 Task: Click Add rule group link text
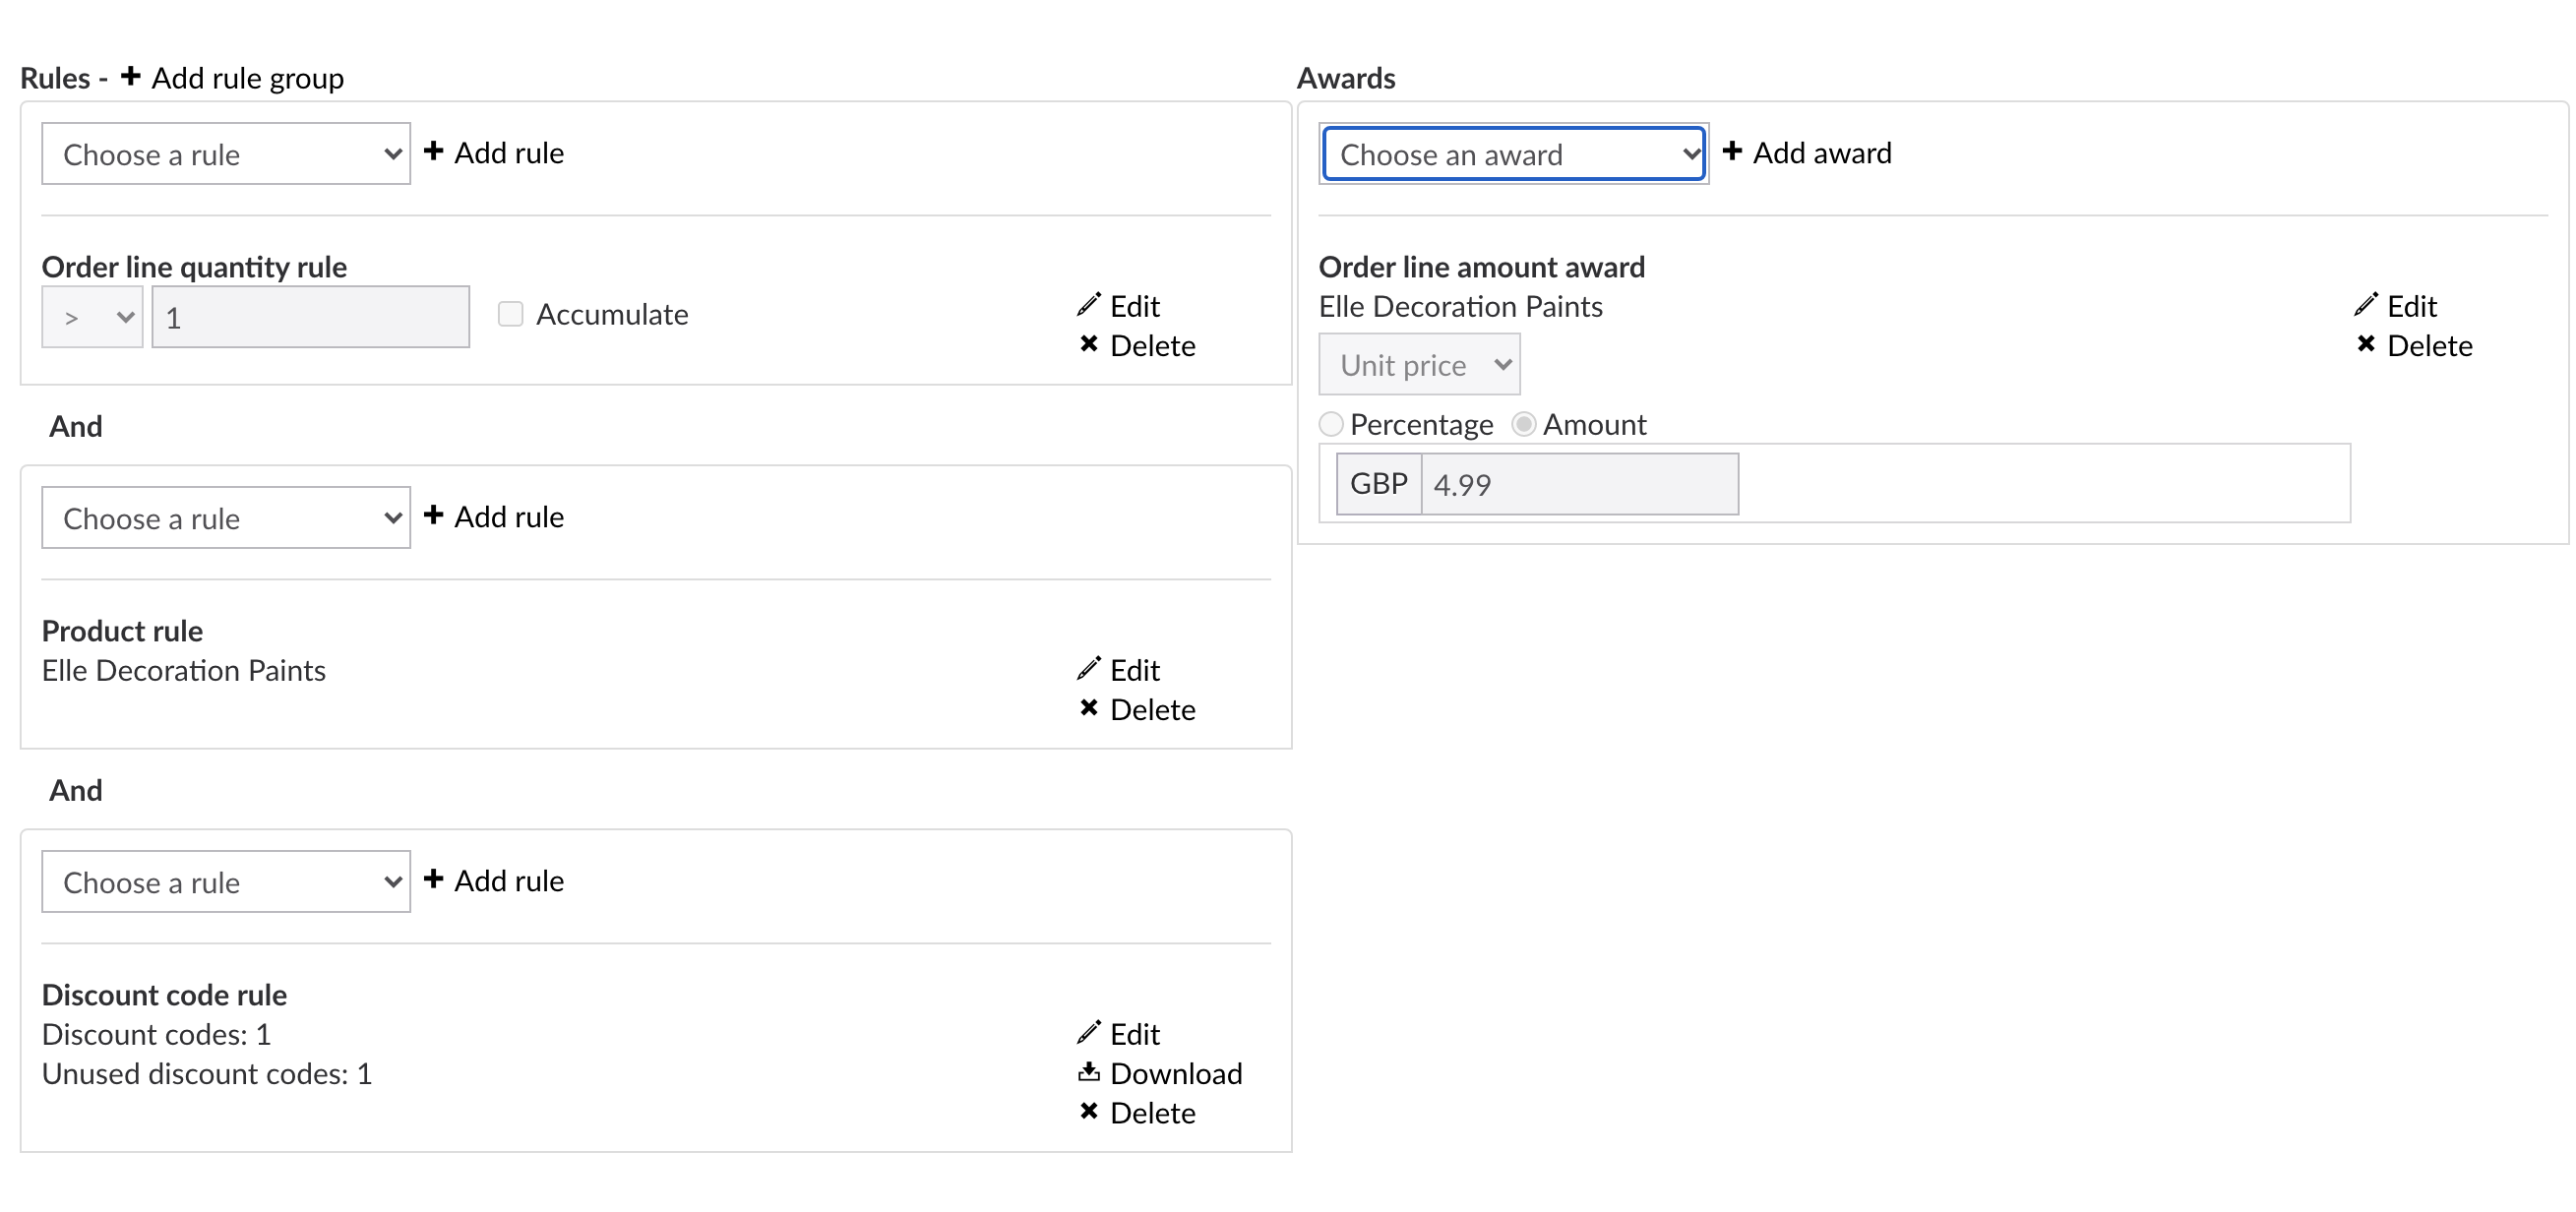(x=247, y=78)
